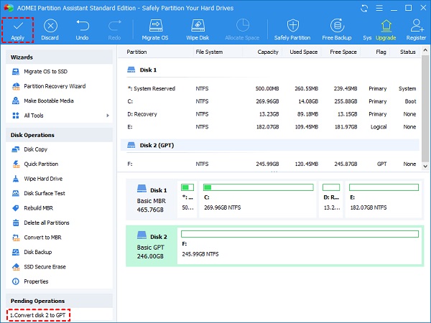Click the Flag column header

(381, 52)
